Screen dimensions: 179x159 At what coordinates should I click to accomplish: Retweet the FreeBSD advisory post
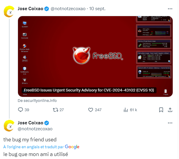tap(58, 110)
